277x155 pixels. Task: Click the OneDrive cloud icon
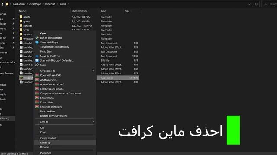tap(37, 56)
